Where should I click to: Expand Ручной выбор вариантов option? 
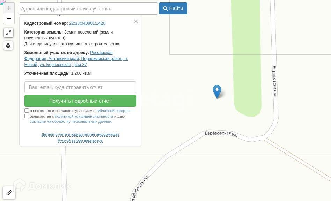(x=80, y=140)
